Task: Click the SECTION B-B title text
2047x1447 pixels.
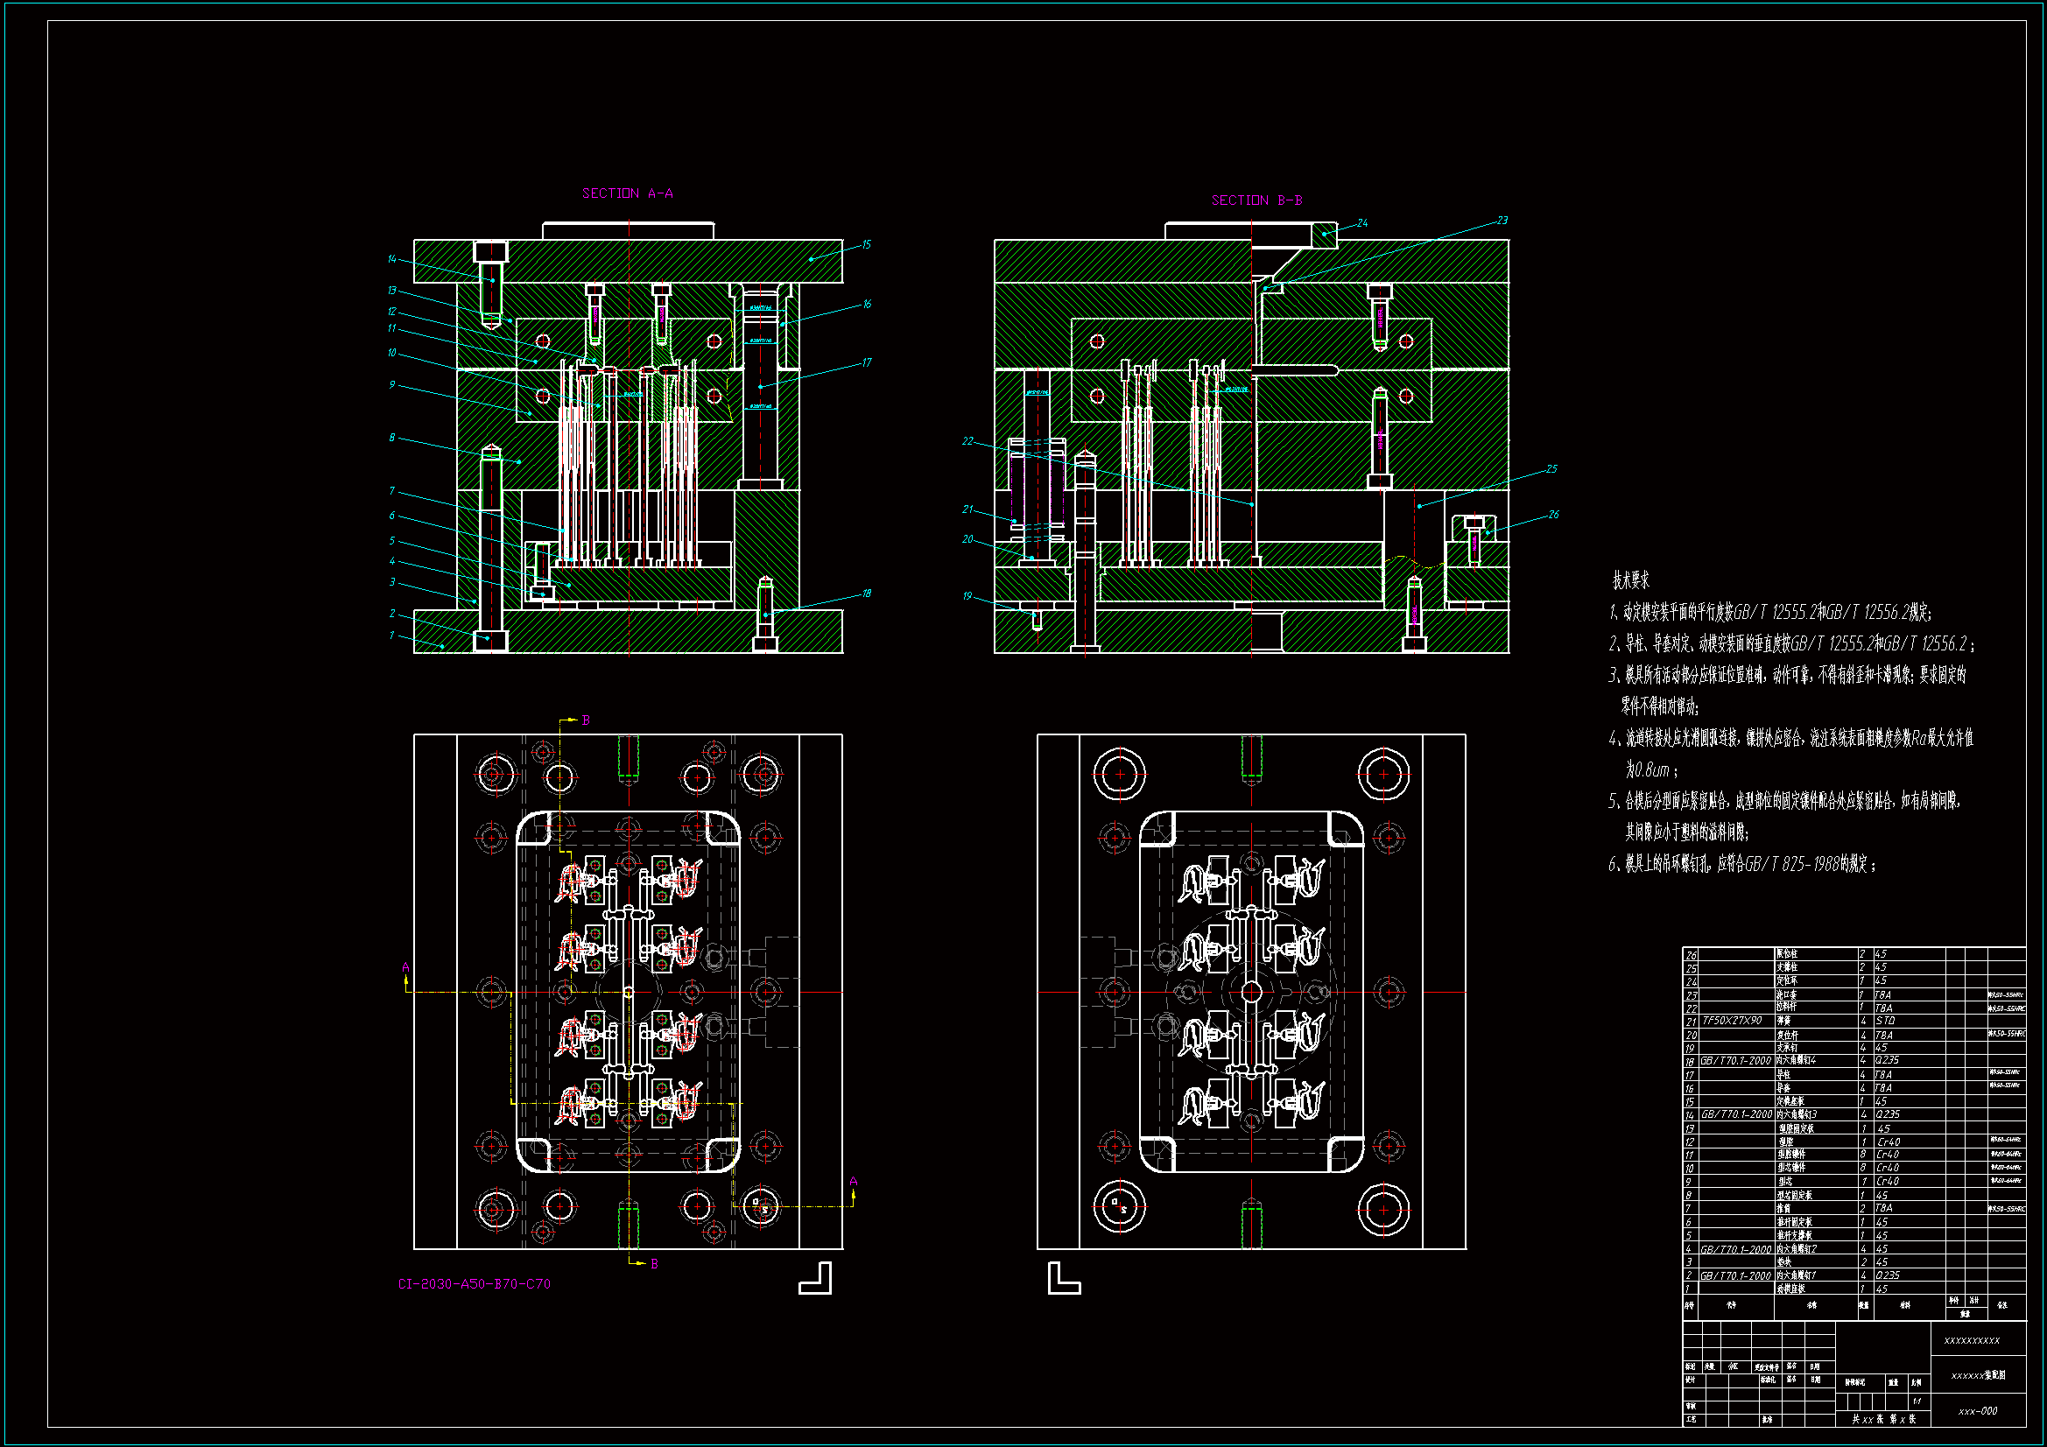Action: [x=1256, y=200]
